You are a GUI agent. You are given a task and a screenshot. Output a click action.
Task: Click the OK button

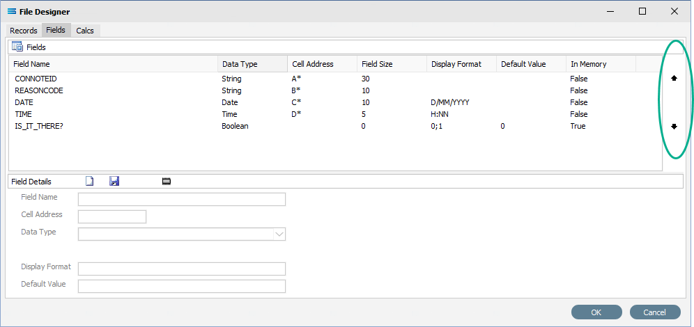pyautogui.click(x=596, y=312)
